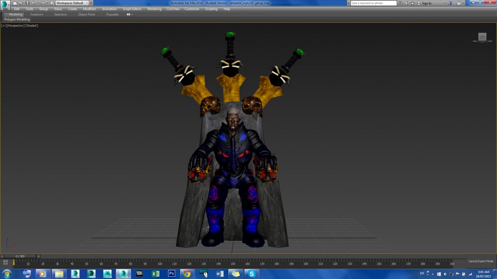The width and height of the screenshot is (497, 279).
Task: Open the Workspace: Default dropdown
Action: [72, 3]
